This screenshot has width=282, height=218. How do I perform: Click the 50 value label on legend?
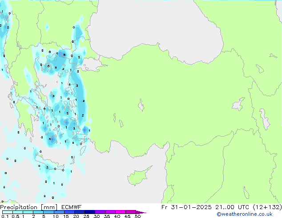click(x=137, y=217)
